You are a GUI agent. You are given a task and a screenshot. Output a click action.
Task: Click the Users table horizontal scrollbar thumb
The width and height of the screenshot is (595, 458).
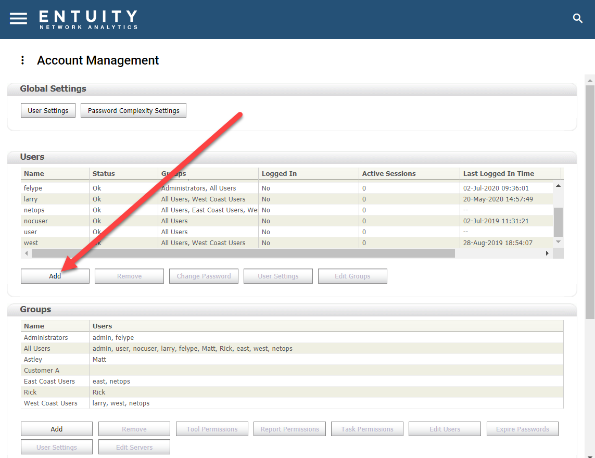tap(243, 253)
